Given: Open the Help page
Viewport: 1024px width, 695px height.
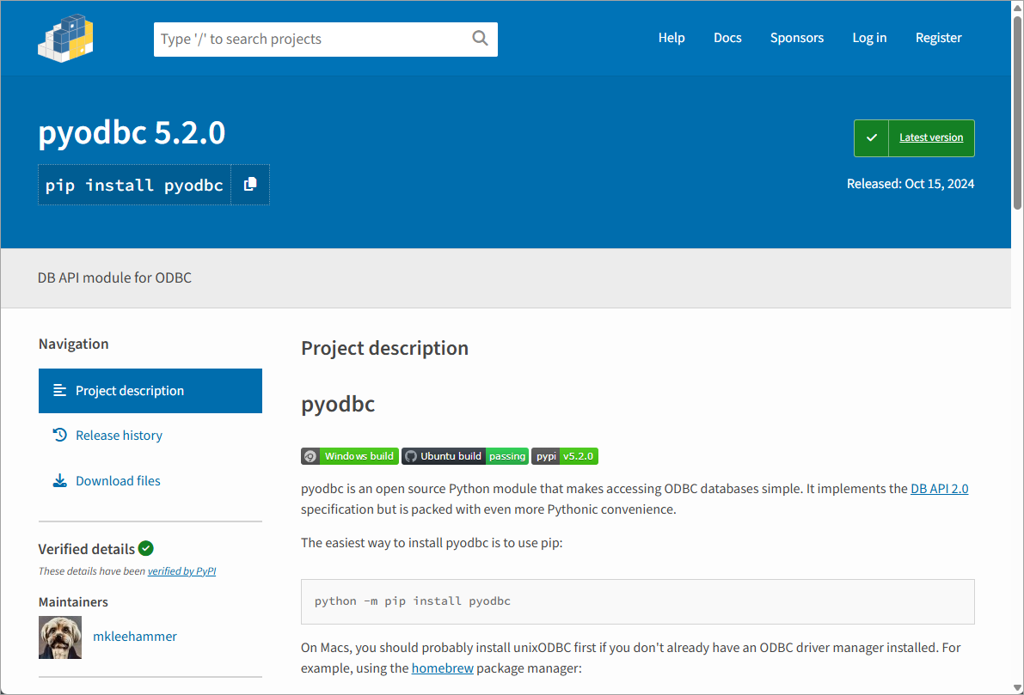Looking at the screenshot, I should 671,38.
